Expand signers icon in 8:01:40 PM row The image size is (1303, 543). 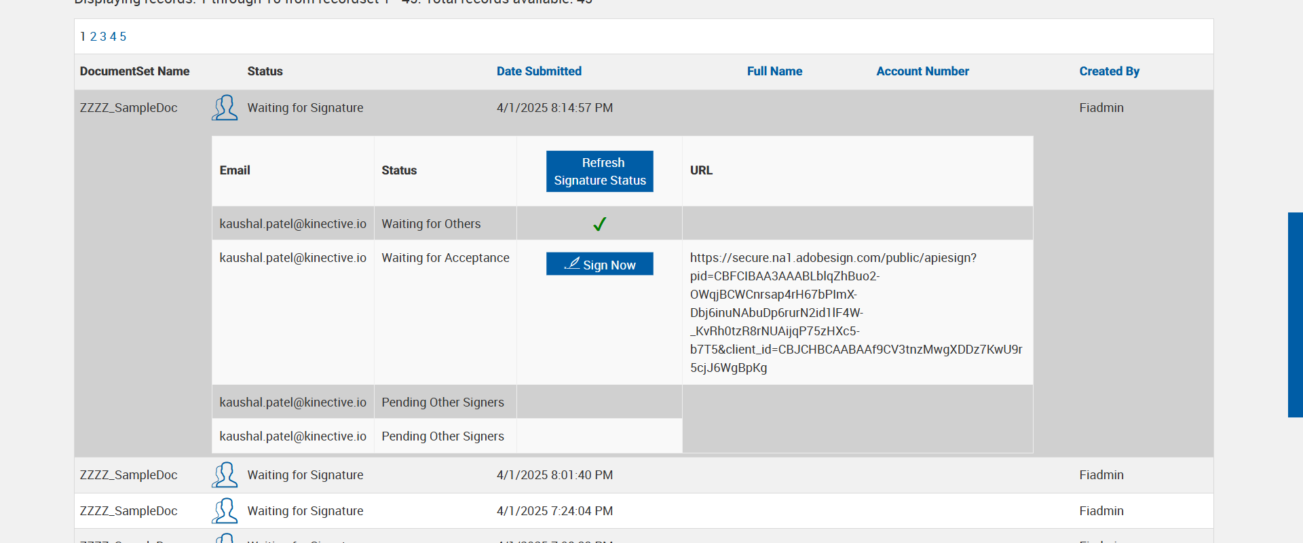coord(225,475)
